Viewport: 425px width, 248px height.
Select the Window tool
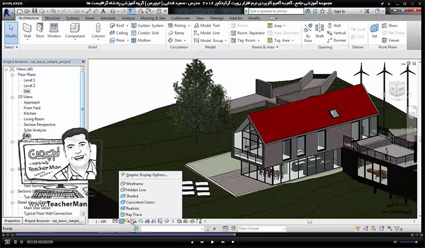(54, 31)
